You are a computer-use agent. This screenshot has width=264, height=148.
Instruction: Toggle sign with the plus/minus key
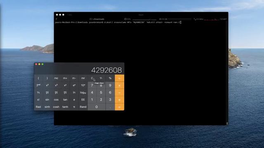(101, 78)
